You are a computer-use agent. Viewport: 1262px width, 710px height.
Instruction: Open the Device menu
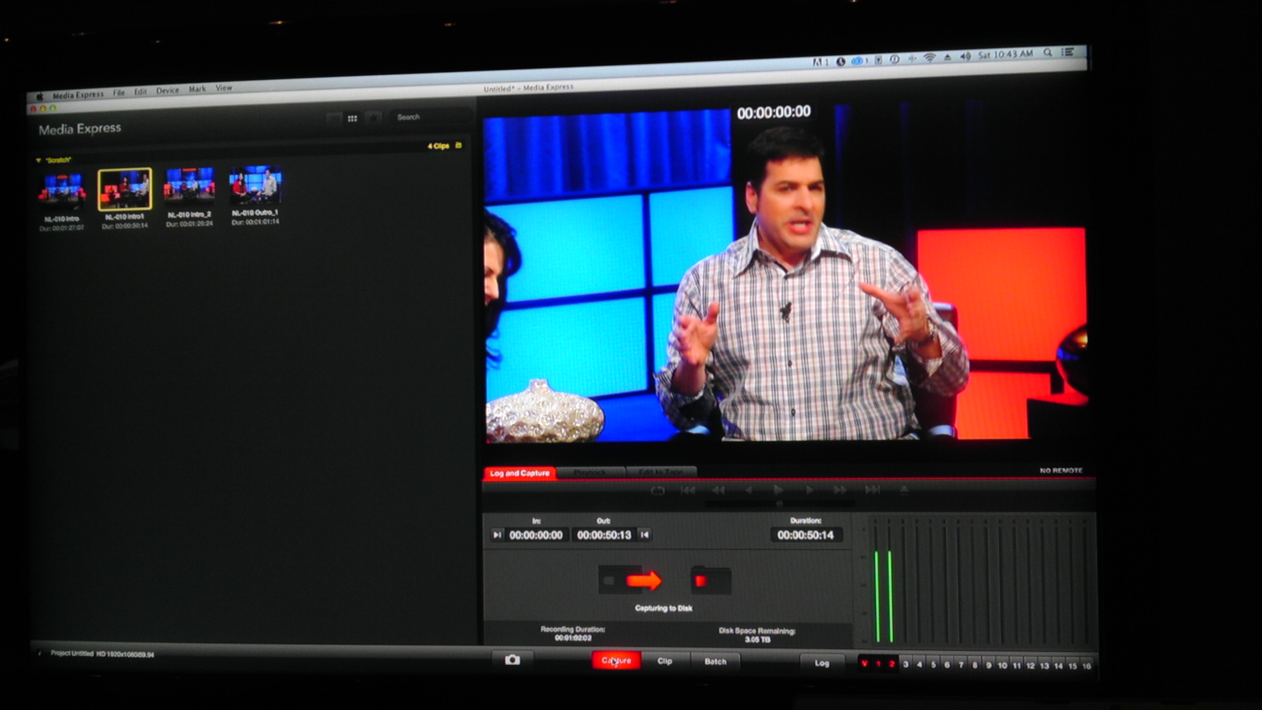click(167, 91)
